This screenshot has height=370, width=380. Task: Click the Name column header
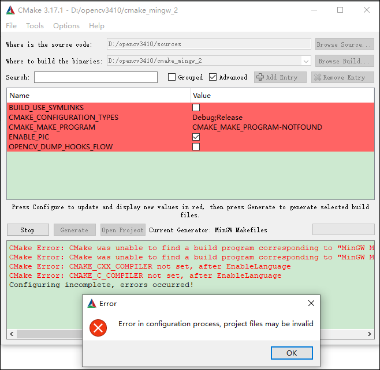[x=98, y=95]
